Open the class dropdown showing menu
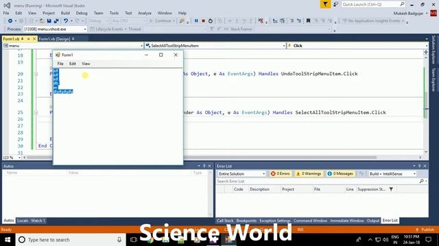The height and width of the screenshot is (246, 439). tap(73, 46)
